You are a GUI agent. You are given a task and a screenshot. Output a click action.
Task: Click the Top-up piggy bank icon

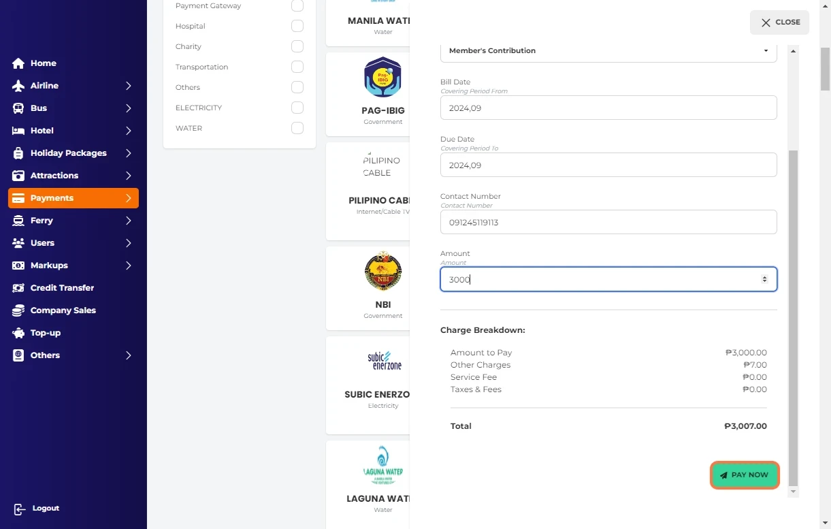(x=18, y=333)
